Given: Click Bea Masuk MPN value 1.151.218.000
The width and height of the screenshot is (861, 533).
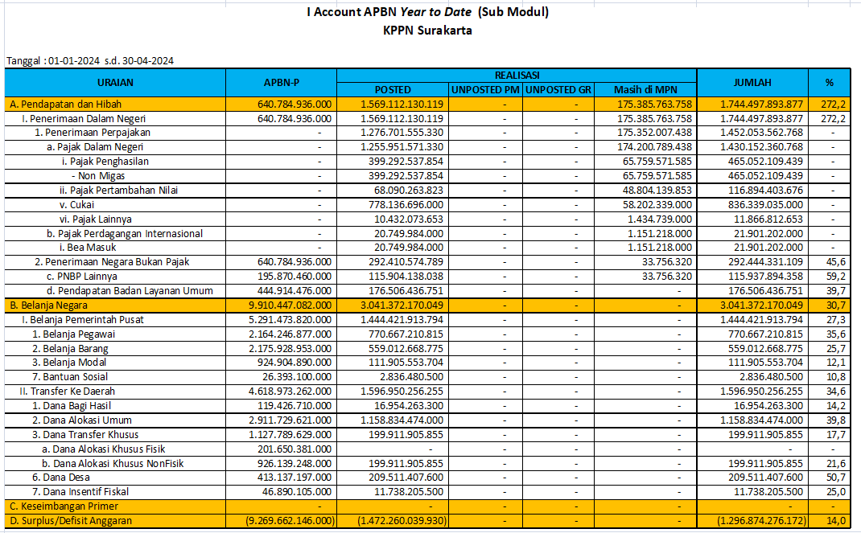Looking at the screenshot, I should pos(660,248).
